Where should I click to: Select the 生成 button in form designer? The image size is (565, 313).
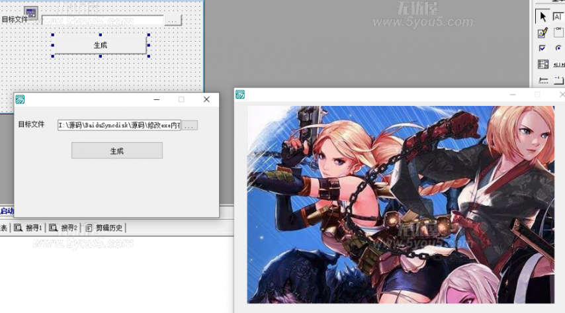[101, 46]
